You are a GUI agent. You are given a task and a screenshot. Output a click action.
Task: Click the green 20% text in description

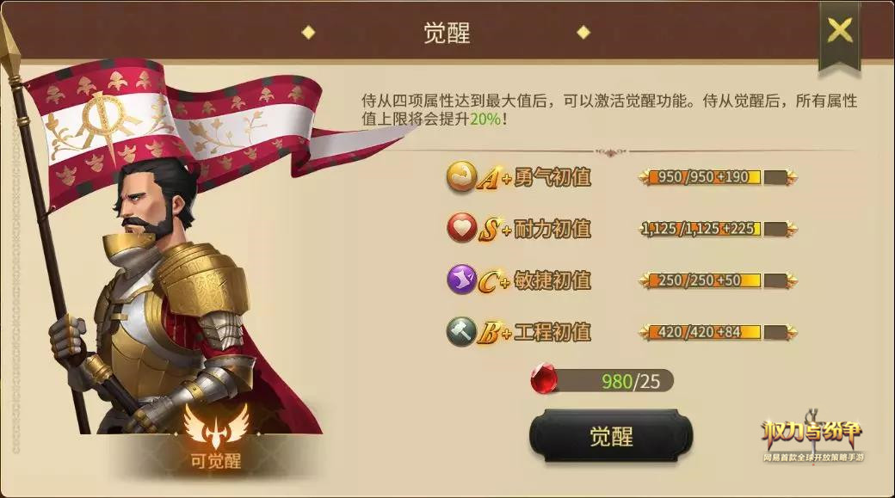[485, 120]
